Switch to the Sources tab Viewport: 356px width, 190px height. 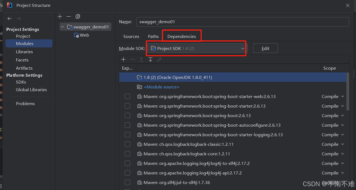pos(131,36)
